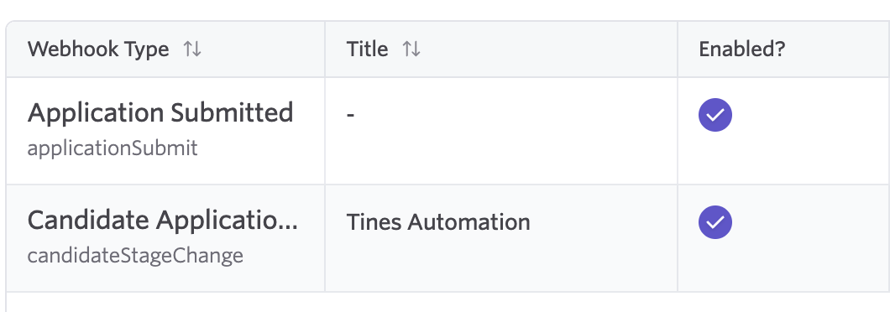
Task: Select the candidateStageChange subtitle text
Action: click(x=135, y=255)
